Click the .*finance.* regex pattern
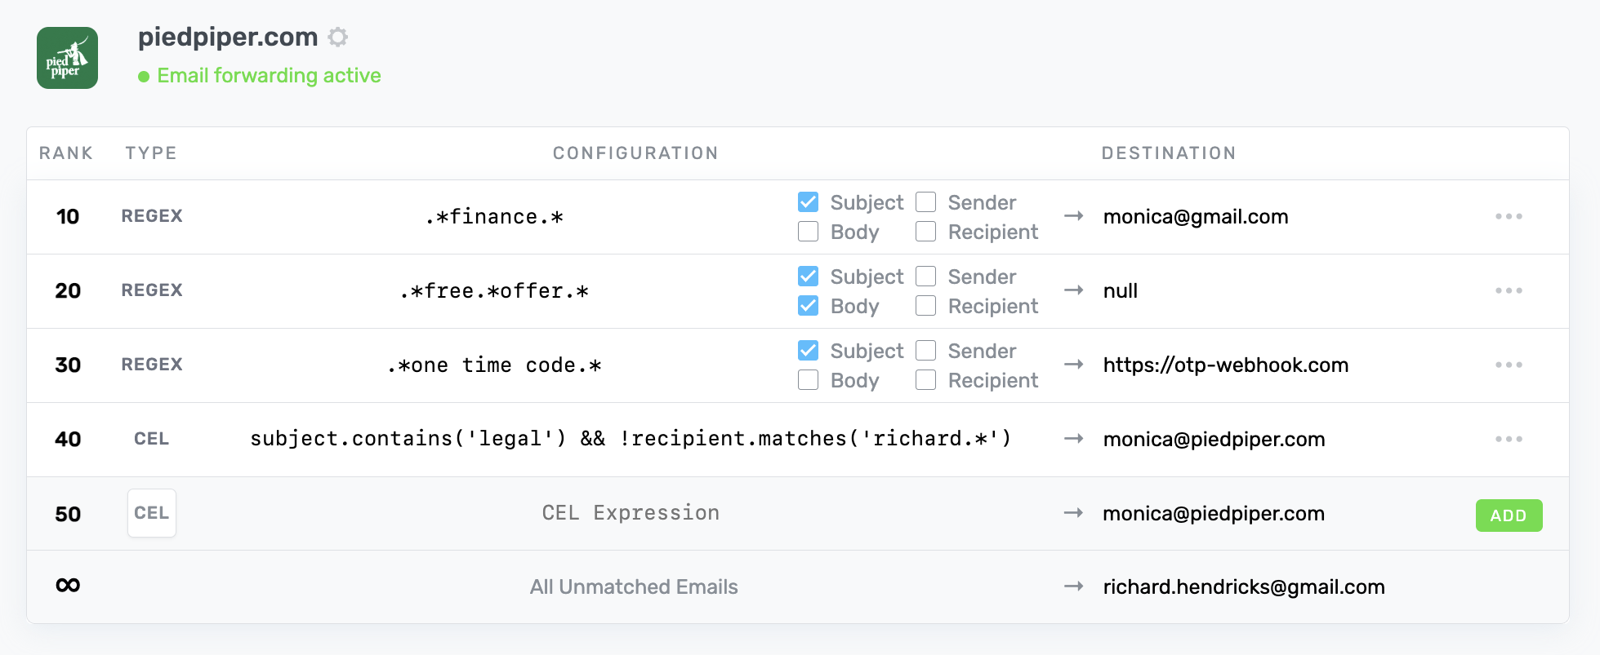This screenshot has height=655, width=1600. [494, 217]
